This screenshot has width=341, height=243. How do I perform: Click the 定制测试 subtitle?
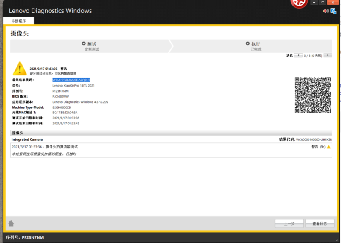click(92, 49)
